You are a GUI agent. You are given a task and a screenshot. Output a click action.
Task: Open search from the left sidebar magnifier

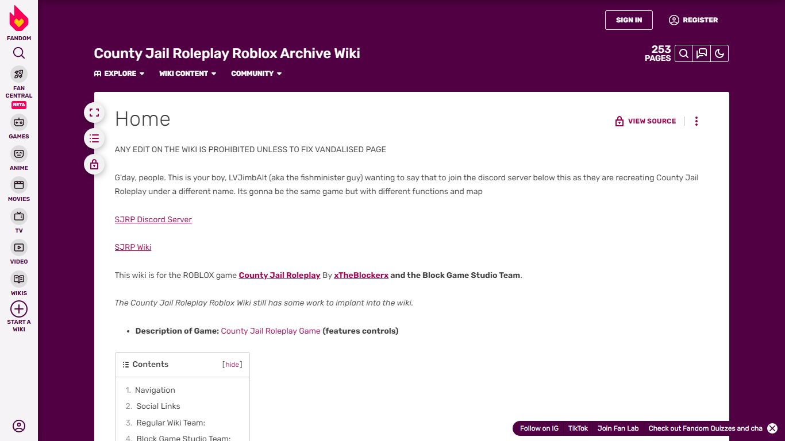(19, 53)
